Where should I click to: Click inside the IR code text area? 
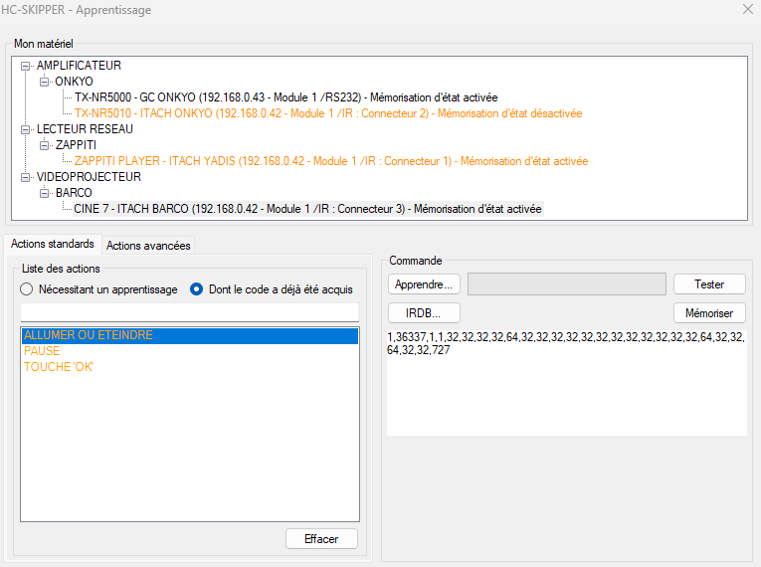566,383
